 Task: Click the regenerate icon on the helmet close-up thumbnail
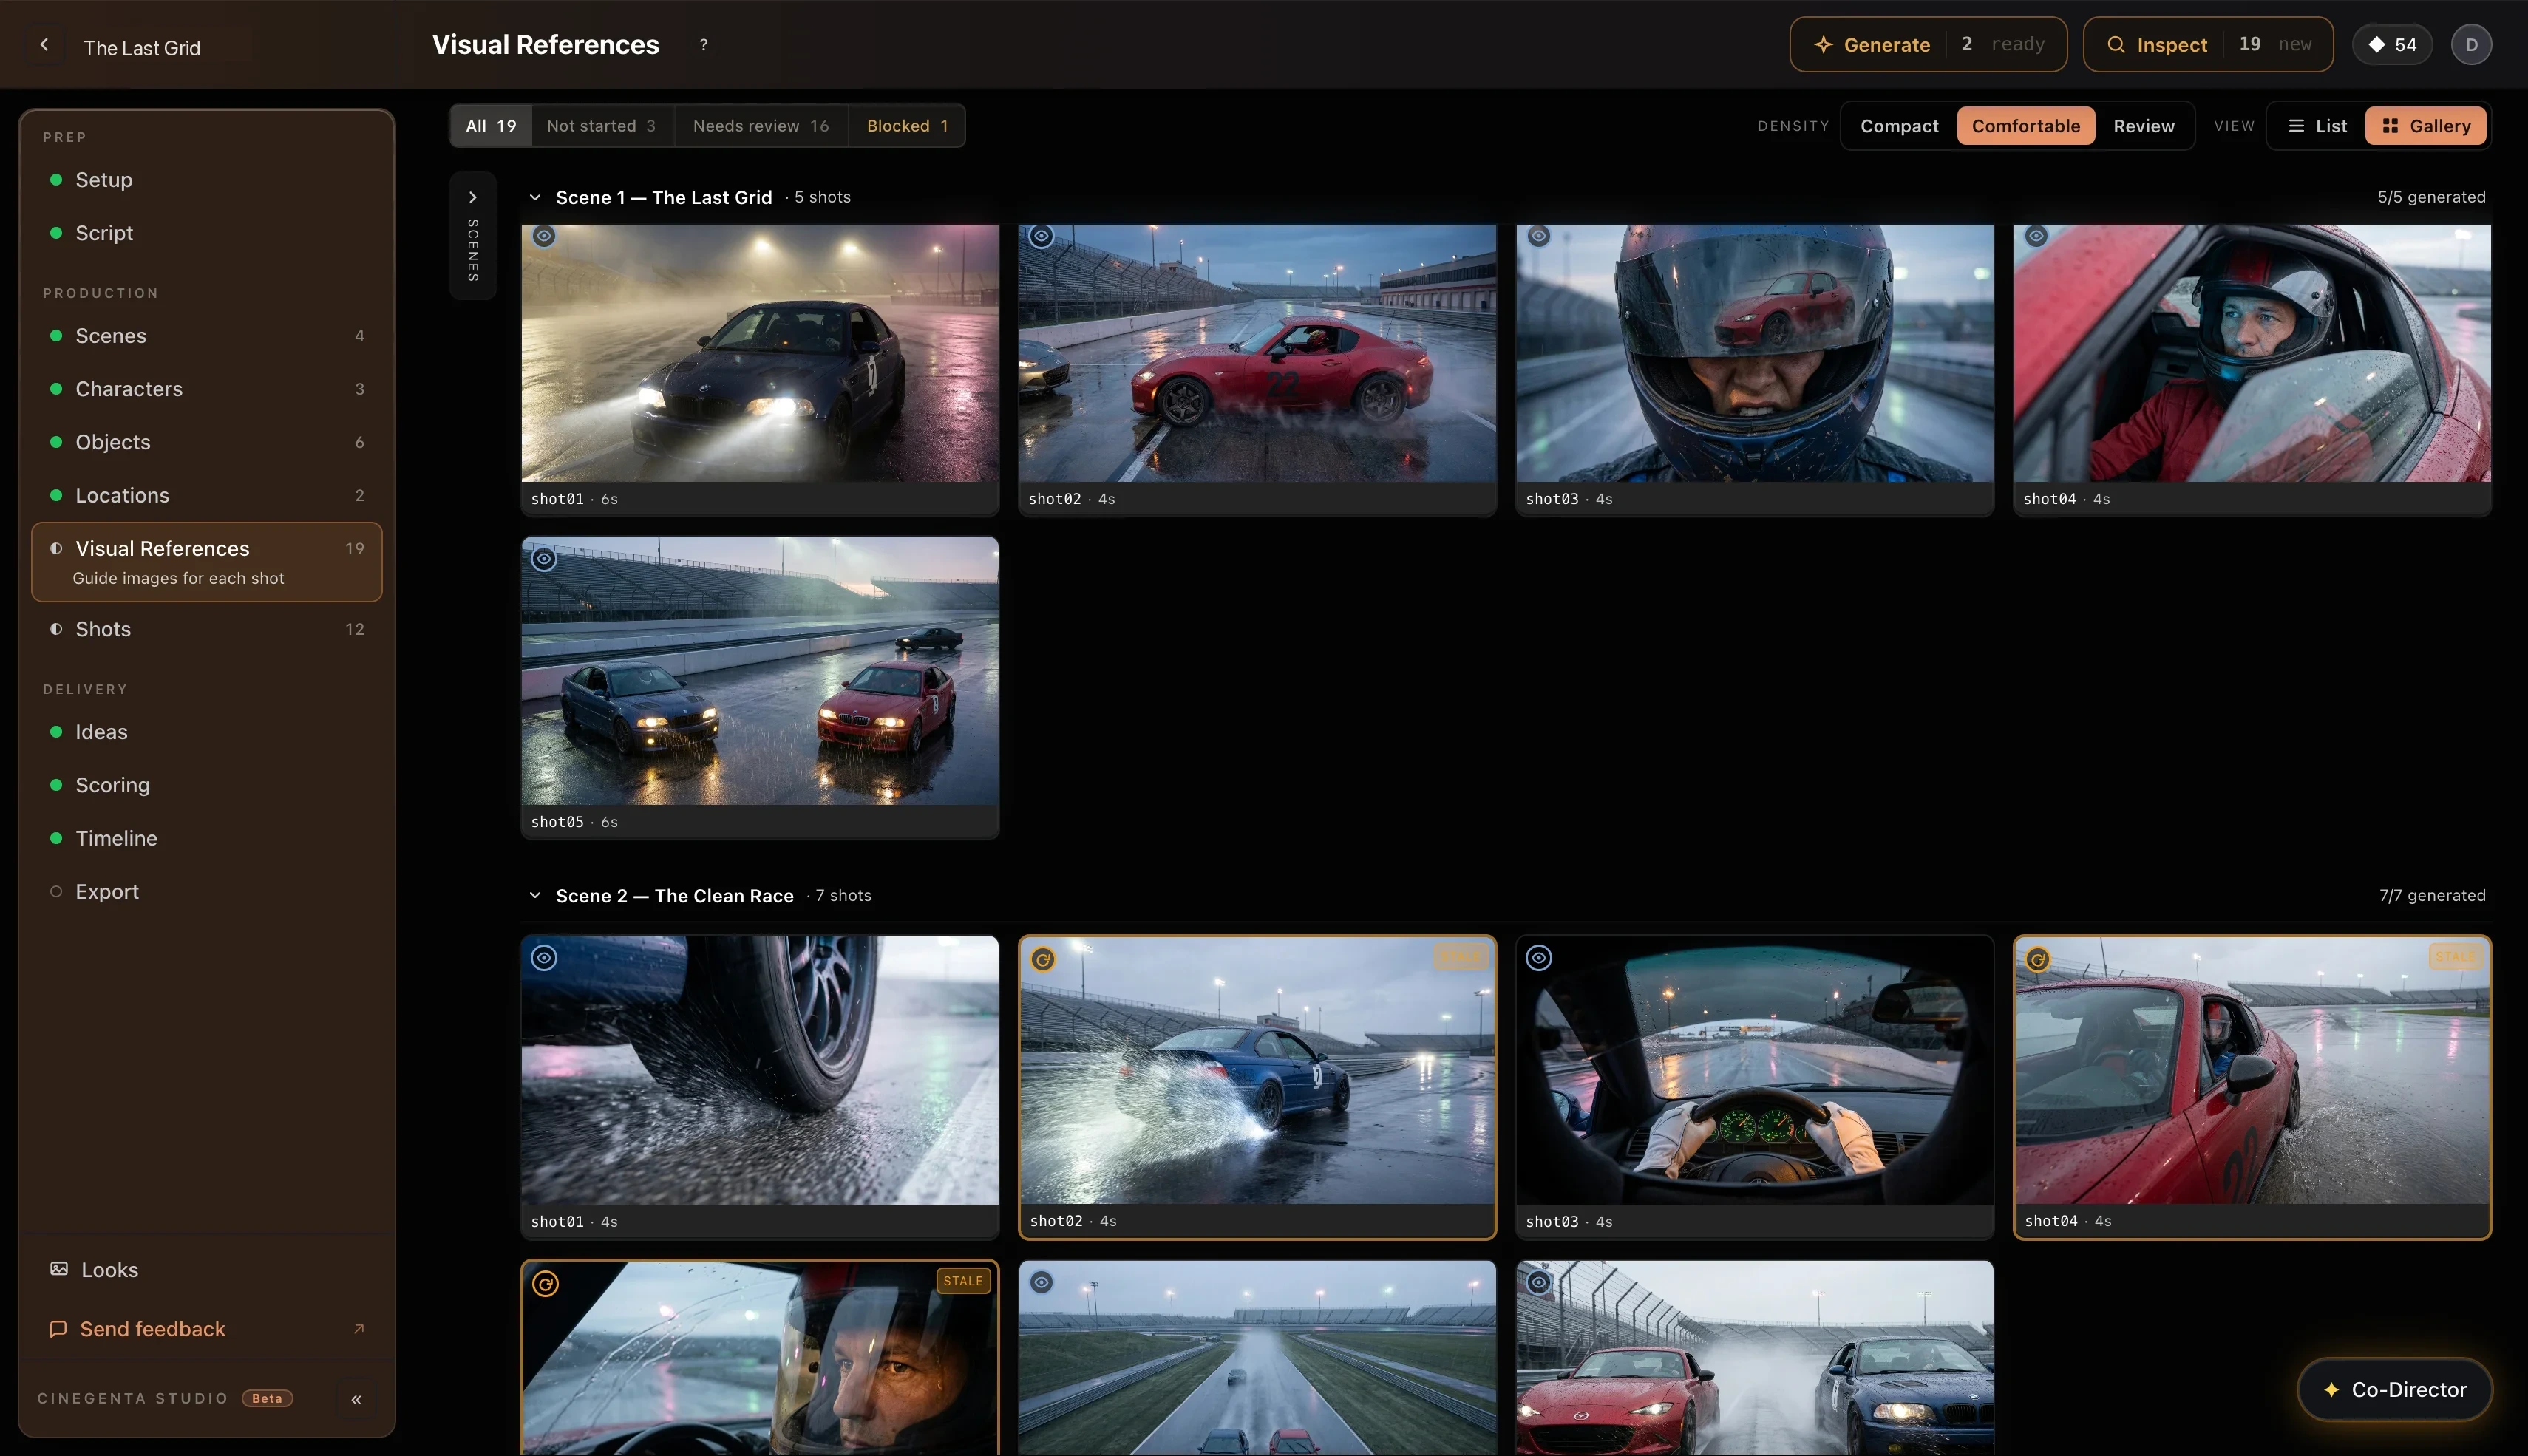[545, 1284]
